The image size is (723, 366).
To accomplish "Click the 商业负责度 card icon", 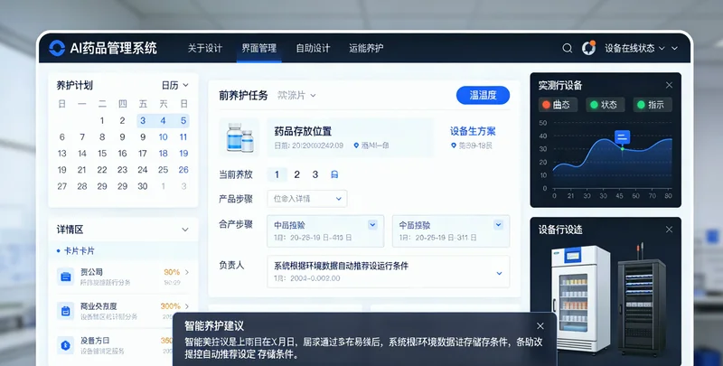I will (x=66, y=311).
